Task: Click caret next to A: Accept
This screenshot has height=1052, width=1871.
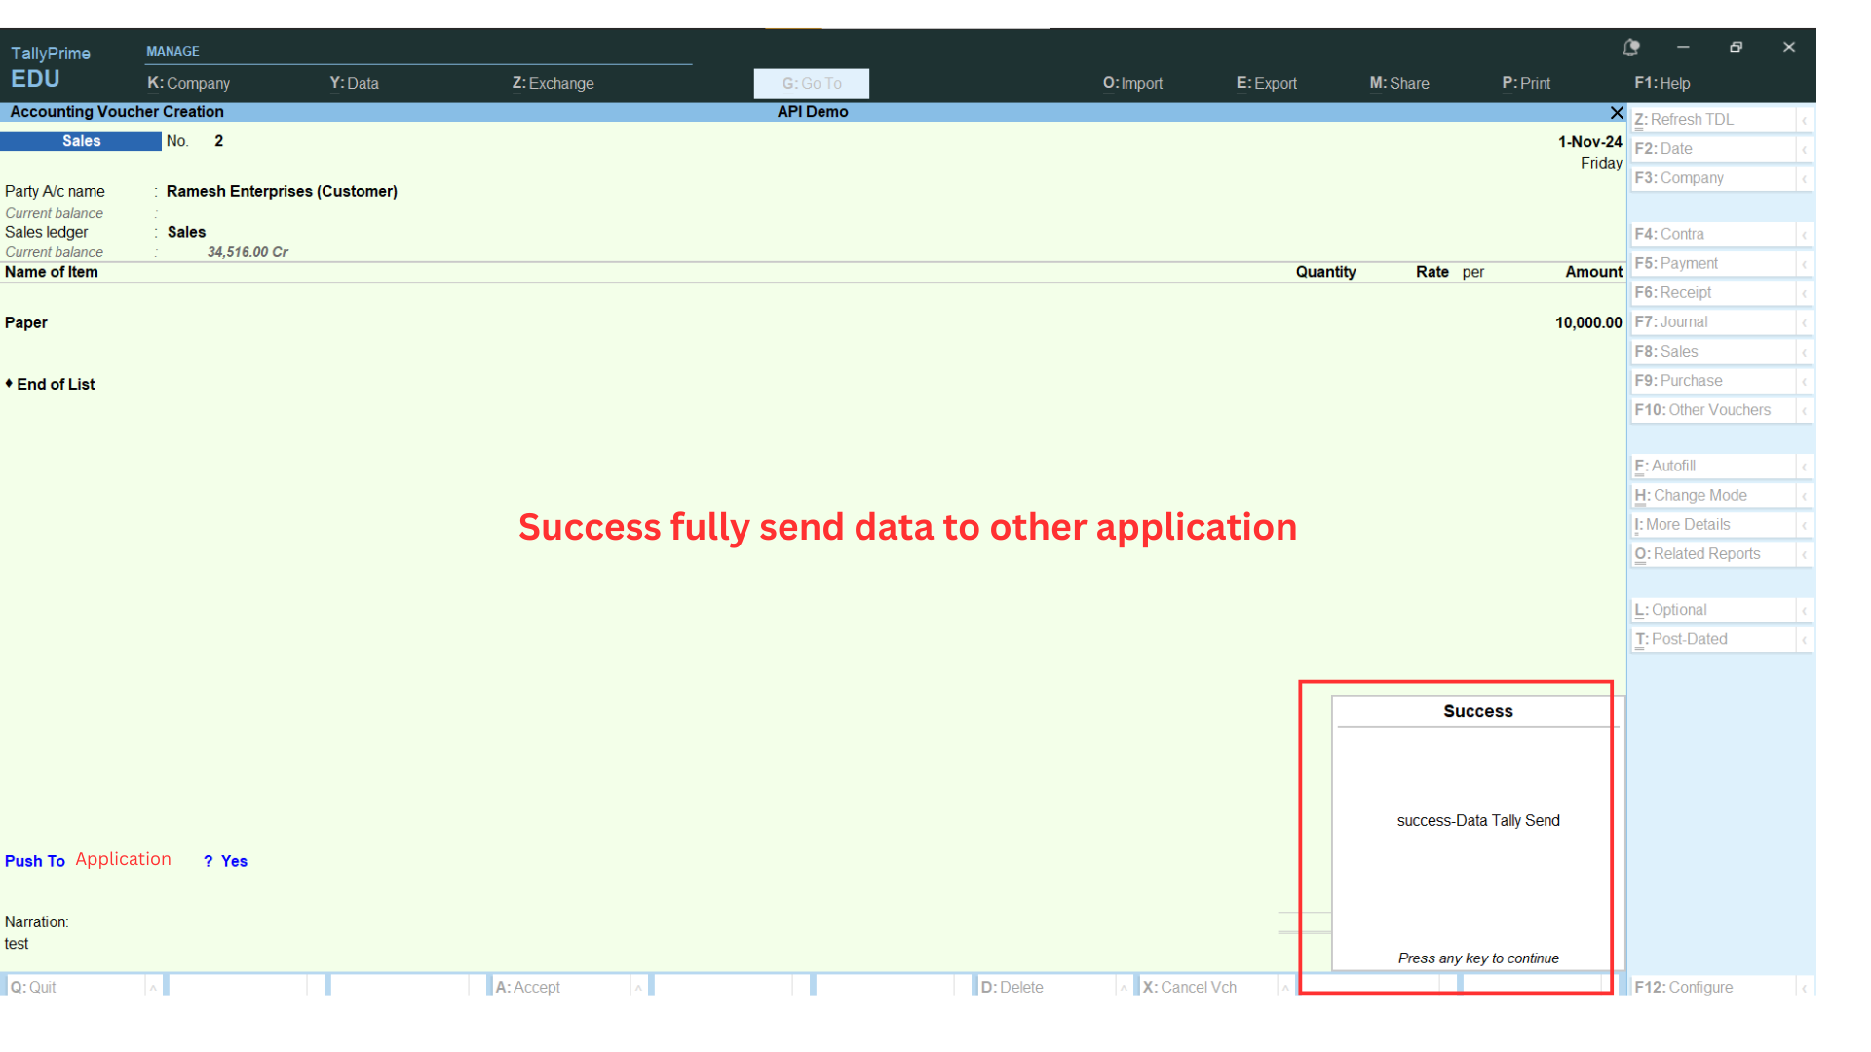Action: (x=638, y=988)
